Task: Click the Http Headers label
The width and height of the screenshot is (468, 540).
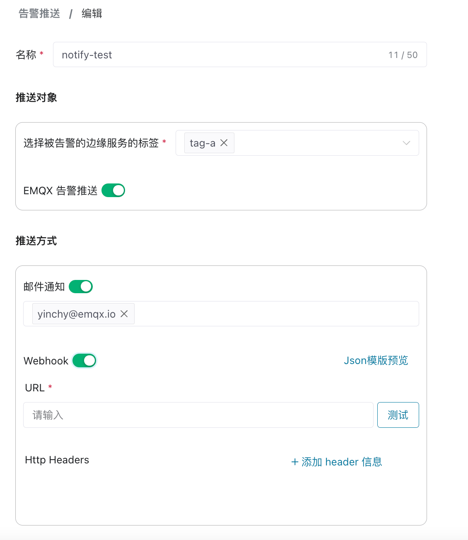Action: [57, 460]
